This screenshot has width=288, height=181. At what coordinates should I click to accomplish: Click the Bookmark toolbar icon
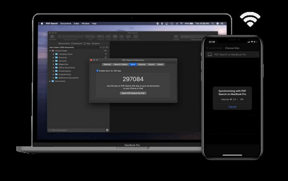tap(136, 37)
